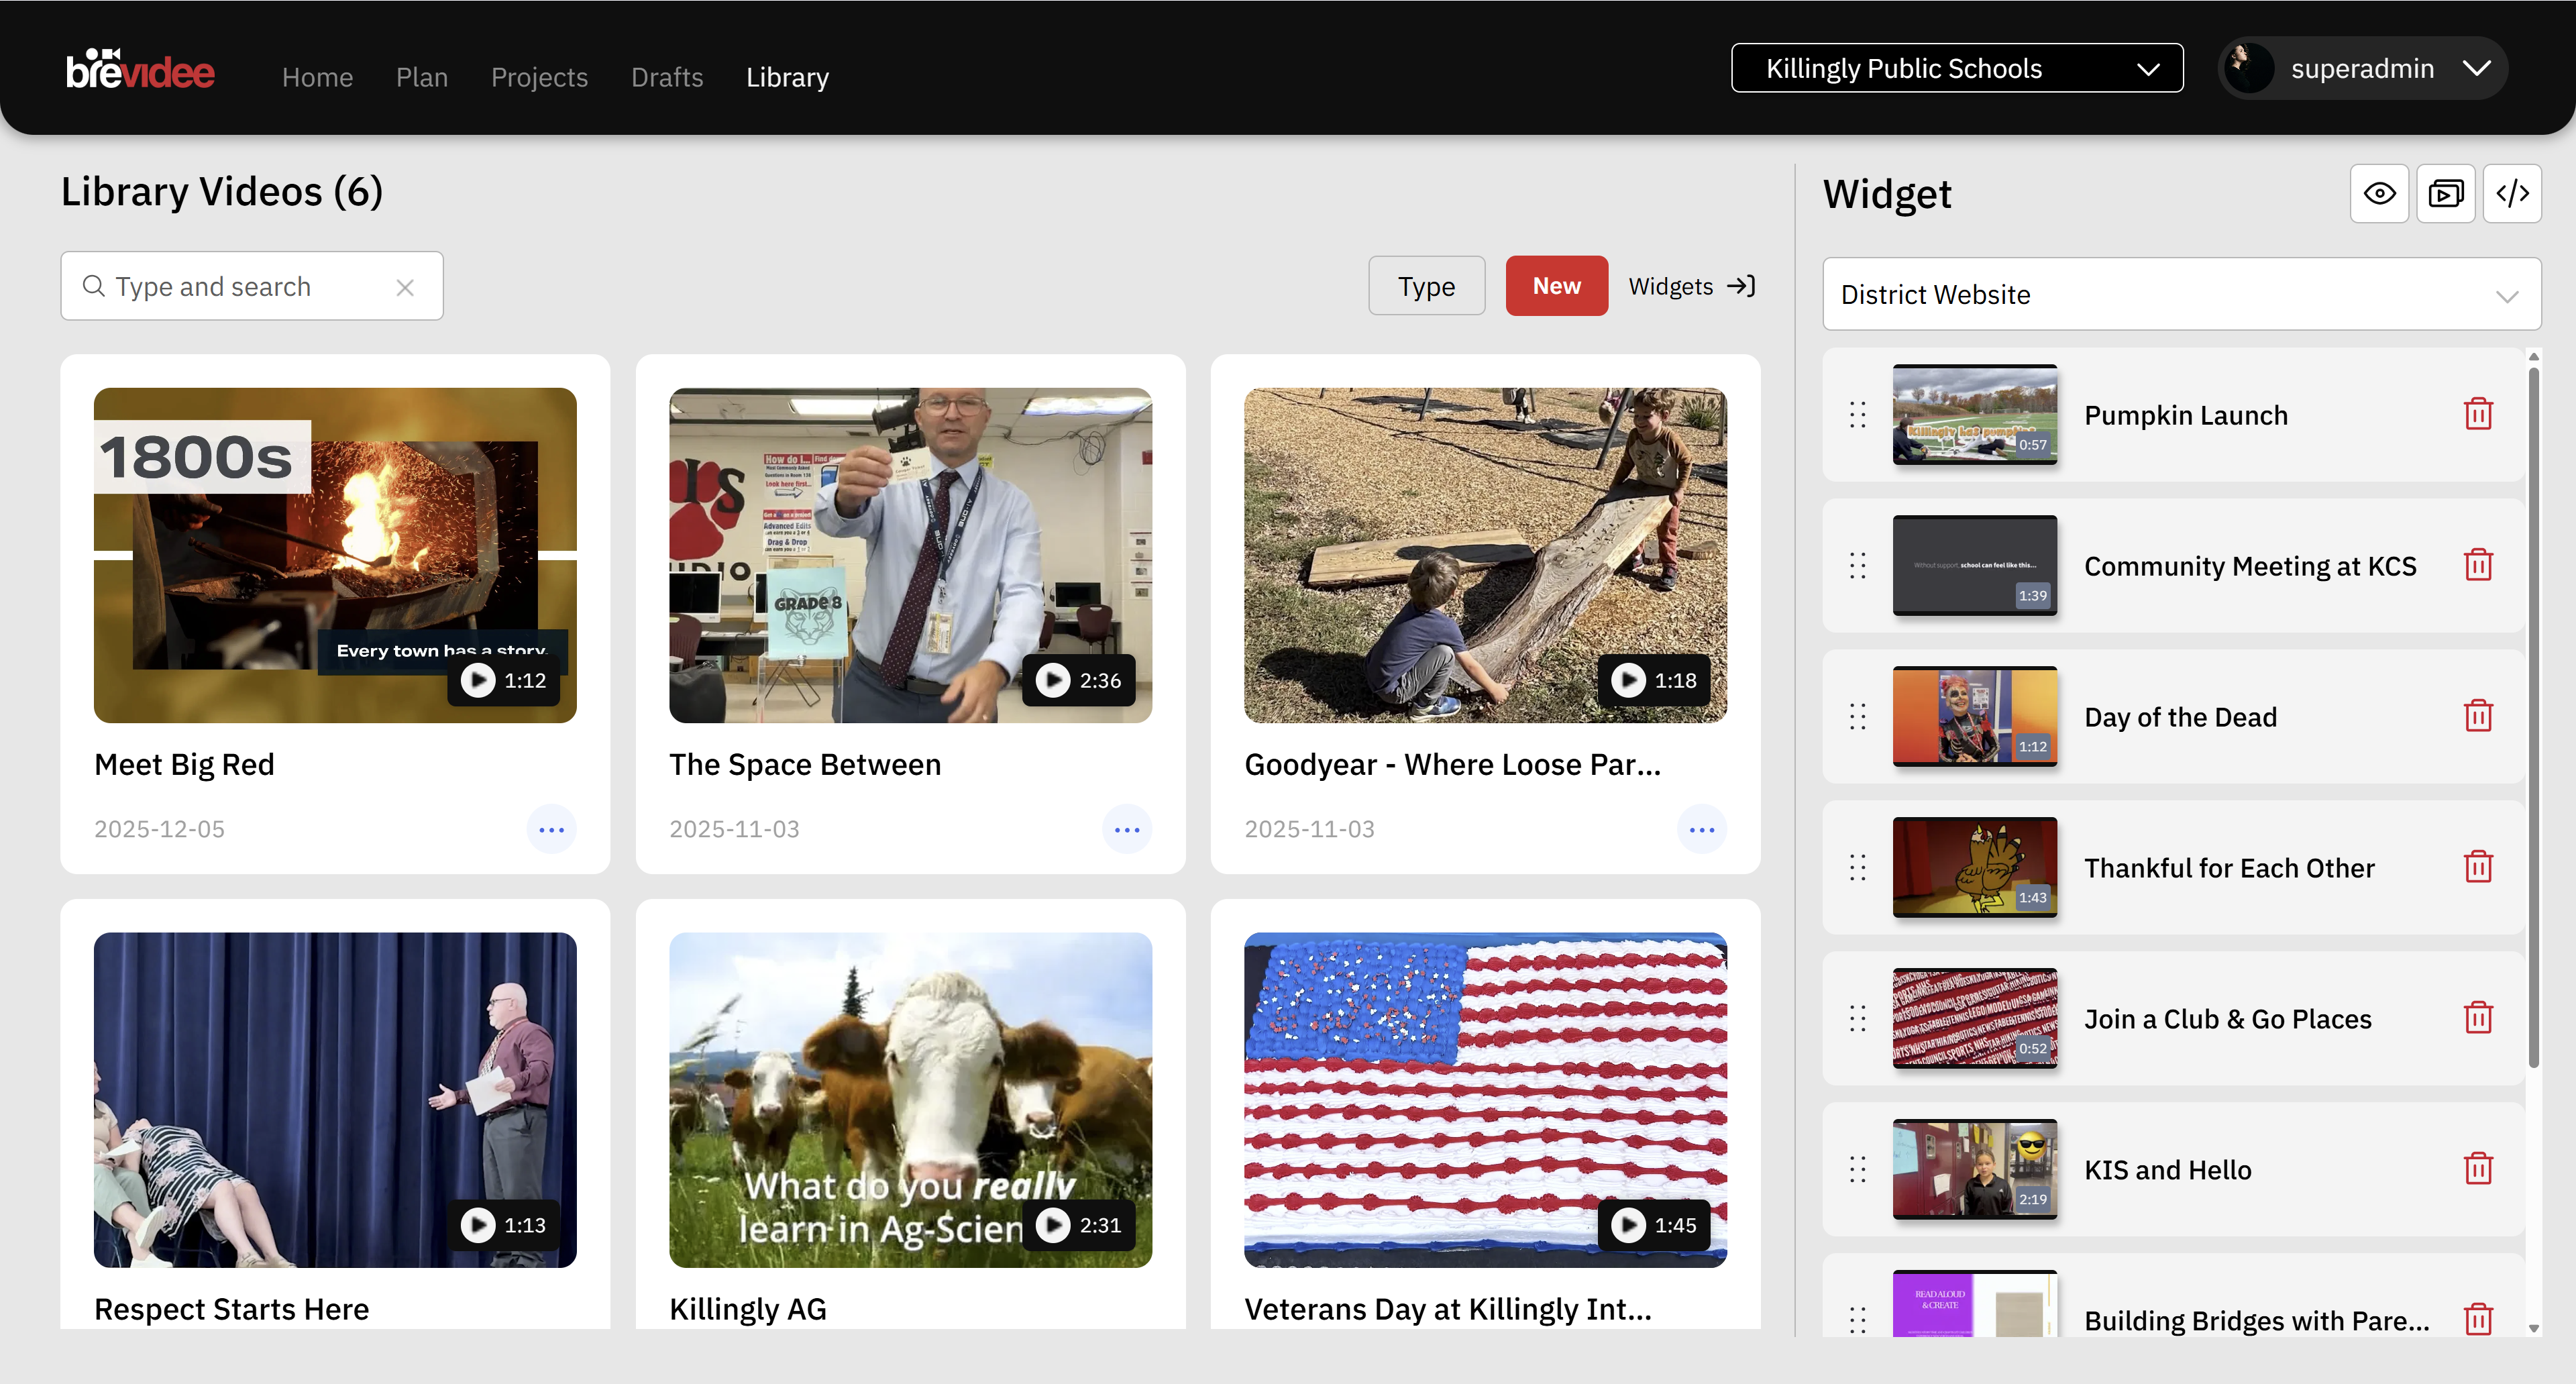Image resolution: width=2576 pixels, height=1384 pixels.
Task: Click the red New button
Action: coord(1556,286)
